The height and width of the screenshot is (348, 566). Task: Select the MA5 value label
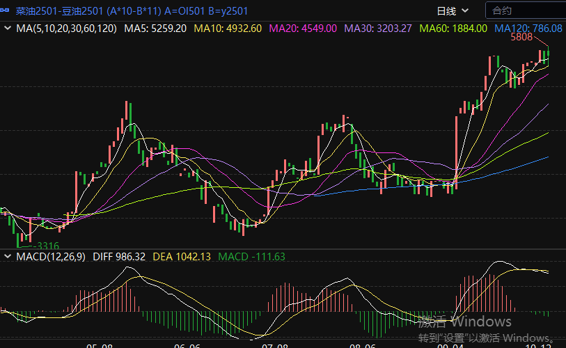(x=155, y=29)
